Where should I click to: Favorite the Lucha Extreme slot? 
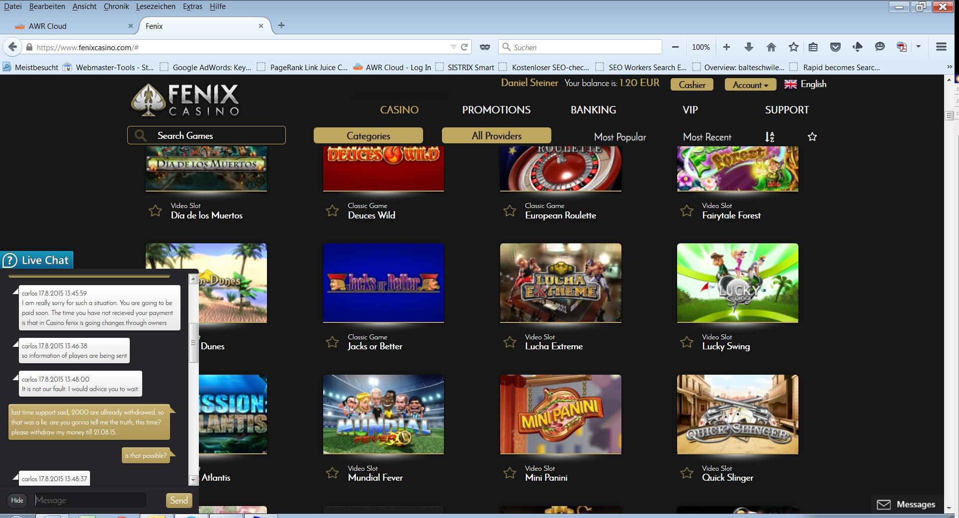[510, 342]
